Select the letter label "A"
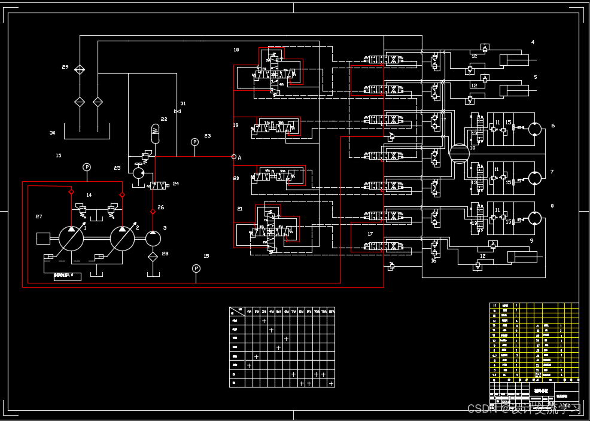Viewport: 590px width, 421px height. tap(239, 158)
